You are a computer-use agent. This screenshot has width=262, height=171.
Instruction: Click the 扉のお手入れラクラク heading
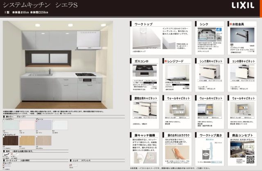coord(178,135)
